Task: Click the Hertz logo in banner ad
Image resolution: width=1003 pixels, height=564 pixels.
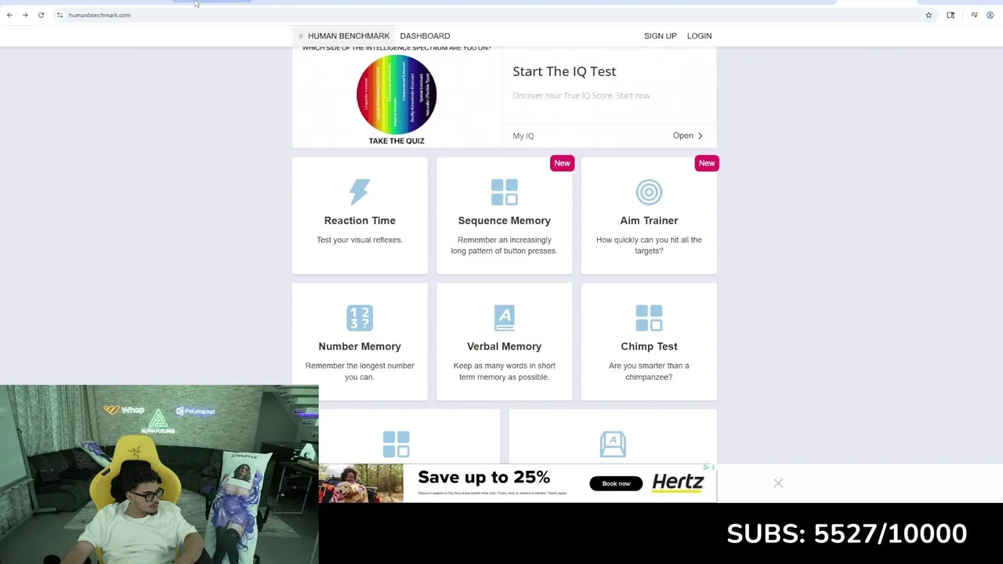Action: [x=678, y=483]
